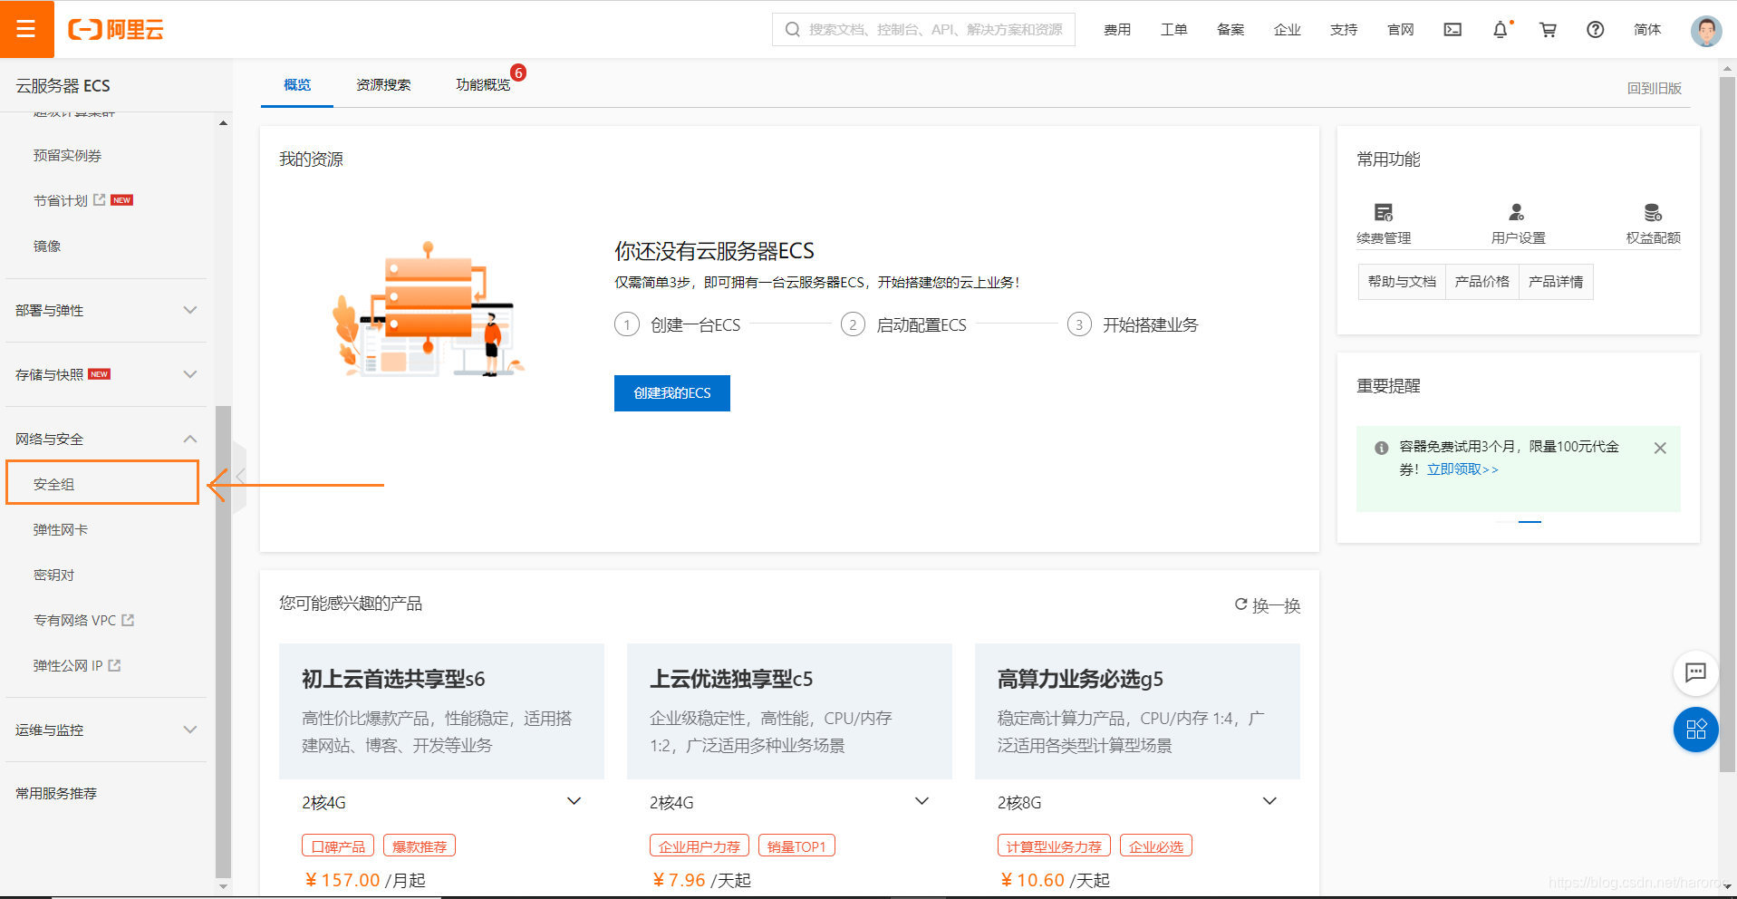Screen dimensions: 1737x899
Task: Click the Alibaba Cloud logo
Action: 116,30
